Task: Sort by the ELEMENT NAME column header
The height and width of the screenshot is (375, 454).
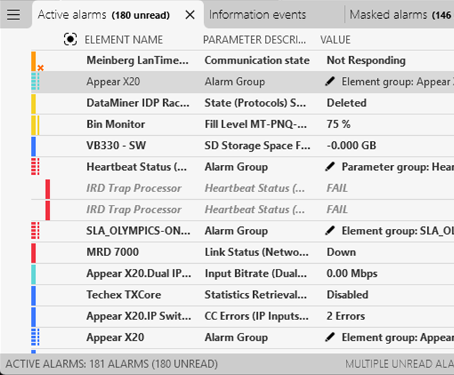Action: (x=124, y=39)
